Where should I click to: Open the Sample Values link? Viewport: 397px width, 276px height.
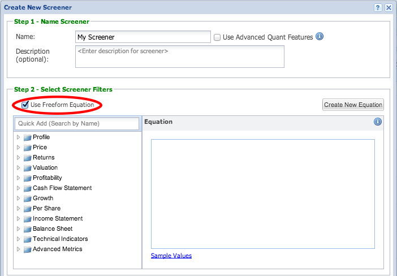(x=171, y=256)
